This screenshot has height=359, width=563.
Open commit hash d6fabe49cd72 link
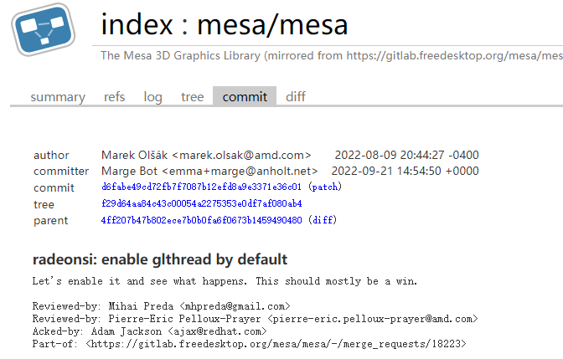(x=201, y=187)
